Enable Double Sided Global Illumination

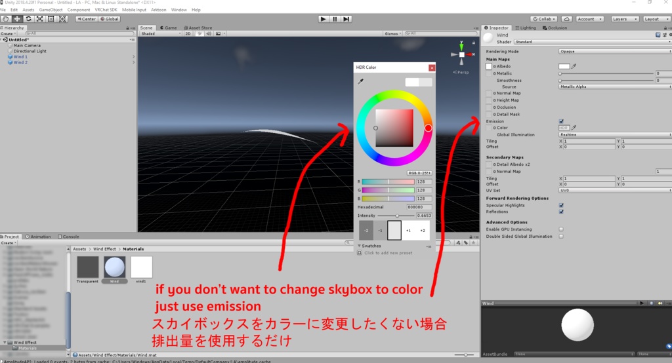coord(561,237)
